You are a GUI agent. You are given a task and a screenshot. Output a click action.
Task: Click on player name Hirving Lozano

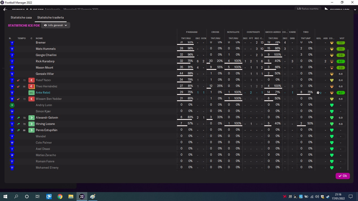point(45,124)
